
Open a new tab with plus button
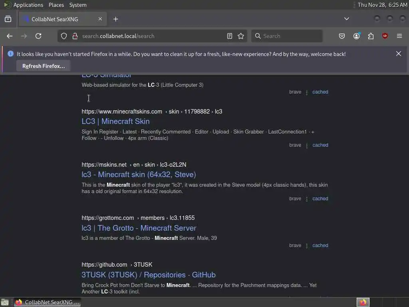[x=116, y=19]
